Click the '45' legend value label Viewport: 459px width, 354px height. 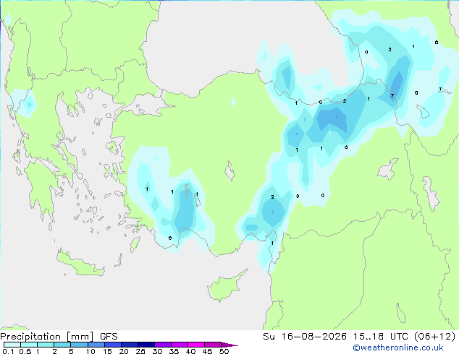pyautogui.click(x=207, y=351)
